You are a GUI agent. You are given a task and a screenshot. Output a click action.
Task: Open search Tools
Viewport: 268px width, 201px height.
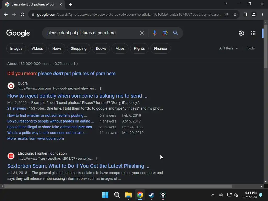coord(250,48)
